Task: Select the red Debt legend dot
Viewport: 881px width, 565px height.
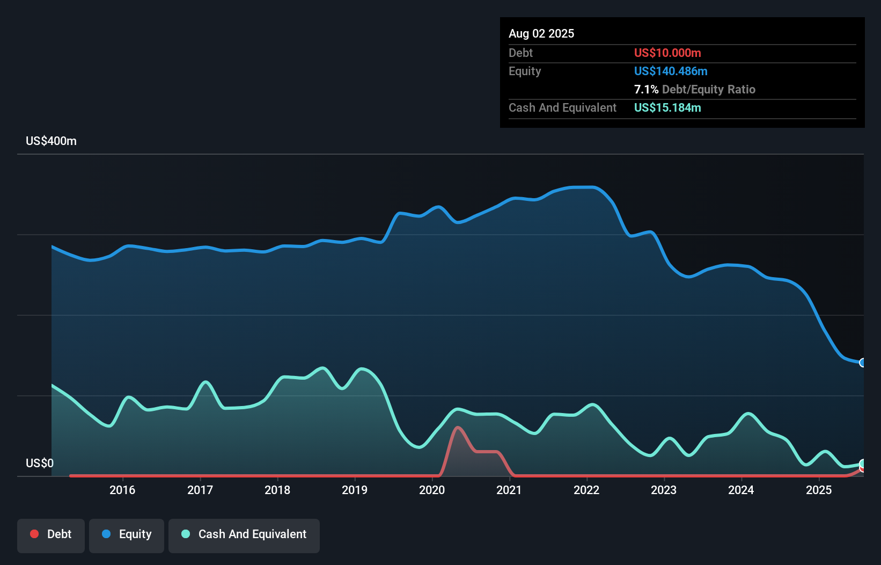Action: [34, 534]
